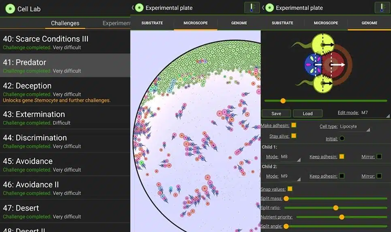Image resolution: width=391 pixels, height=232 pixels.
Task: Uncheck the Stay alive checkbox
Action: point(294,136)
